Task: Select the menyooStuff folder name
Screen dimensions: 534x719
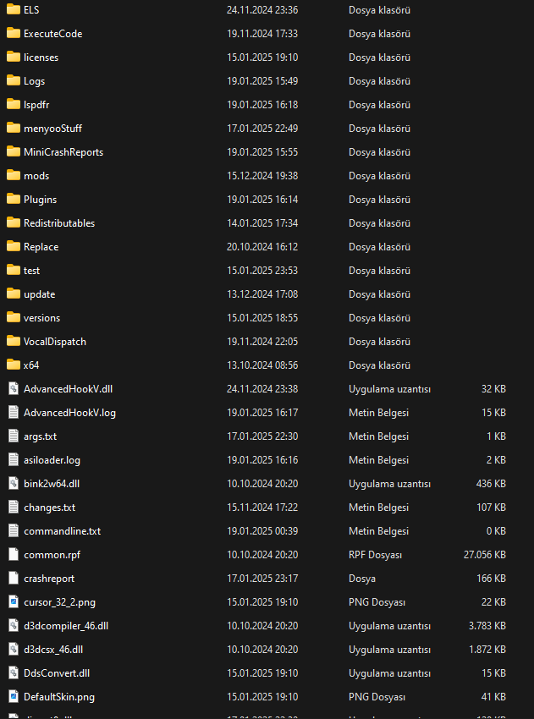Action: pyautogui.click(x=52, y=129)
